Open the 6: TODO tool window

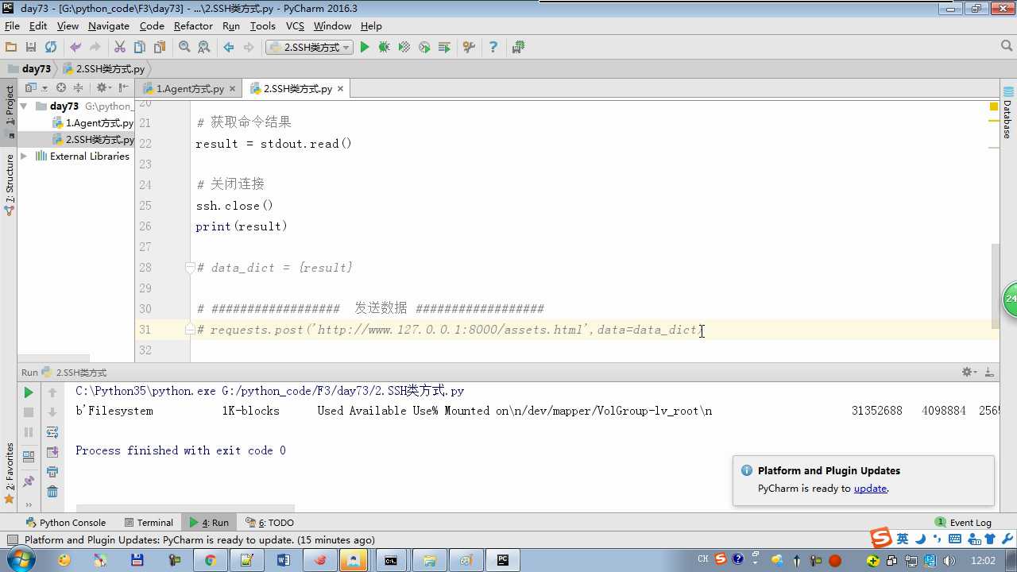point(270,523)
